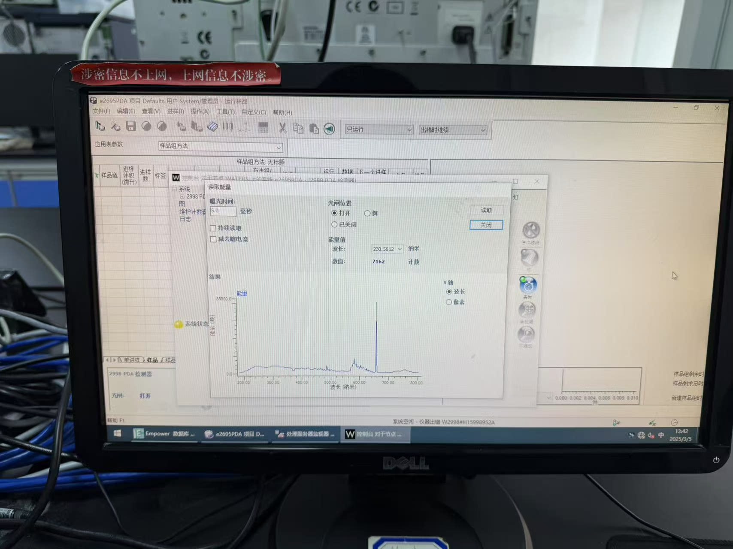
Task: Open the 文件(F) menu
Action: pos(101,111)
